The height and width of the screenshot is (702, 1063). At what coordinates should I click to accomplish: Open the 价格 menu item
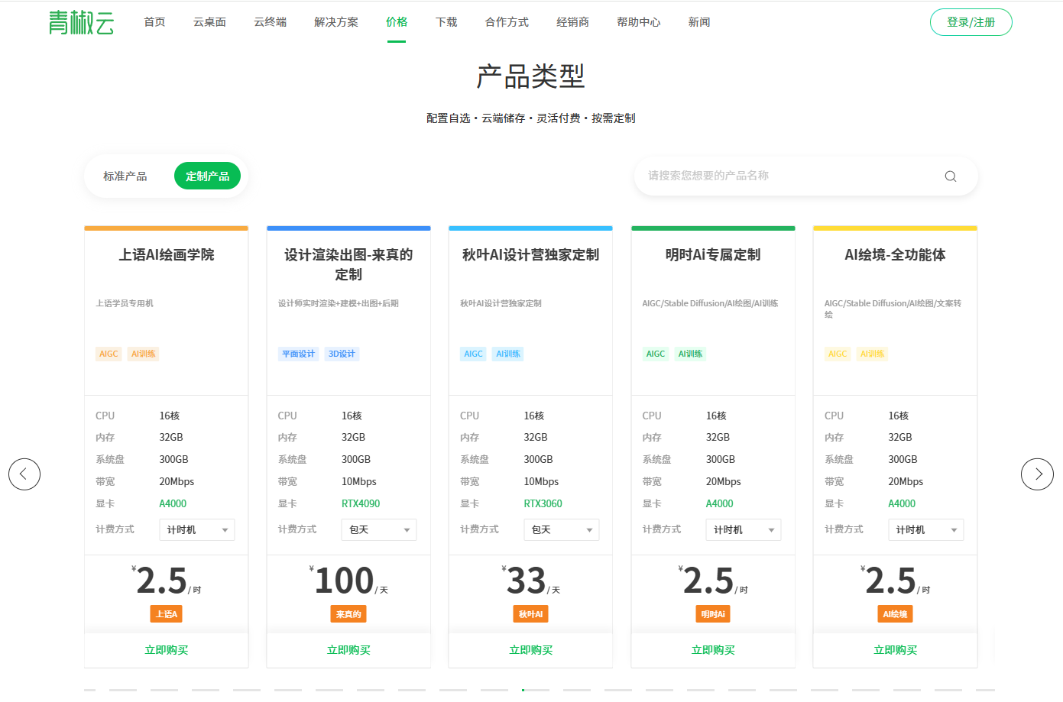tap(397, 22)
